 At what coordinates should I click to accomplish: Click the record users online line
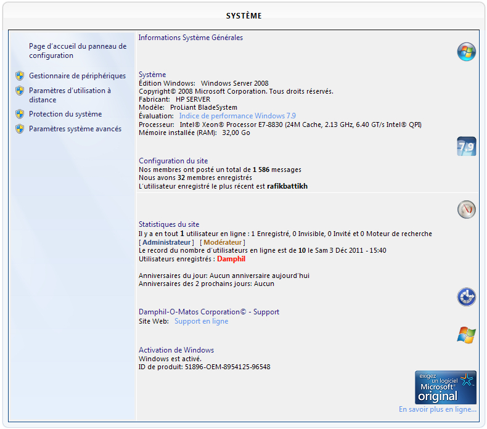pos(263,250)
